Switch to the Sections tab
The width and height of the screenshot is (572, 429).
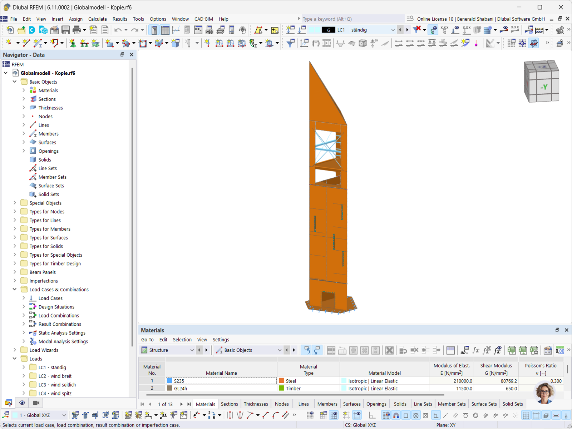229,404
